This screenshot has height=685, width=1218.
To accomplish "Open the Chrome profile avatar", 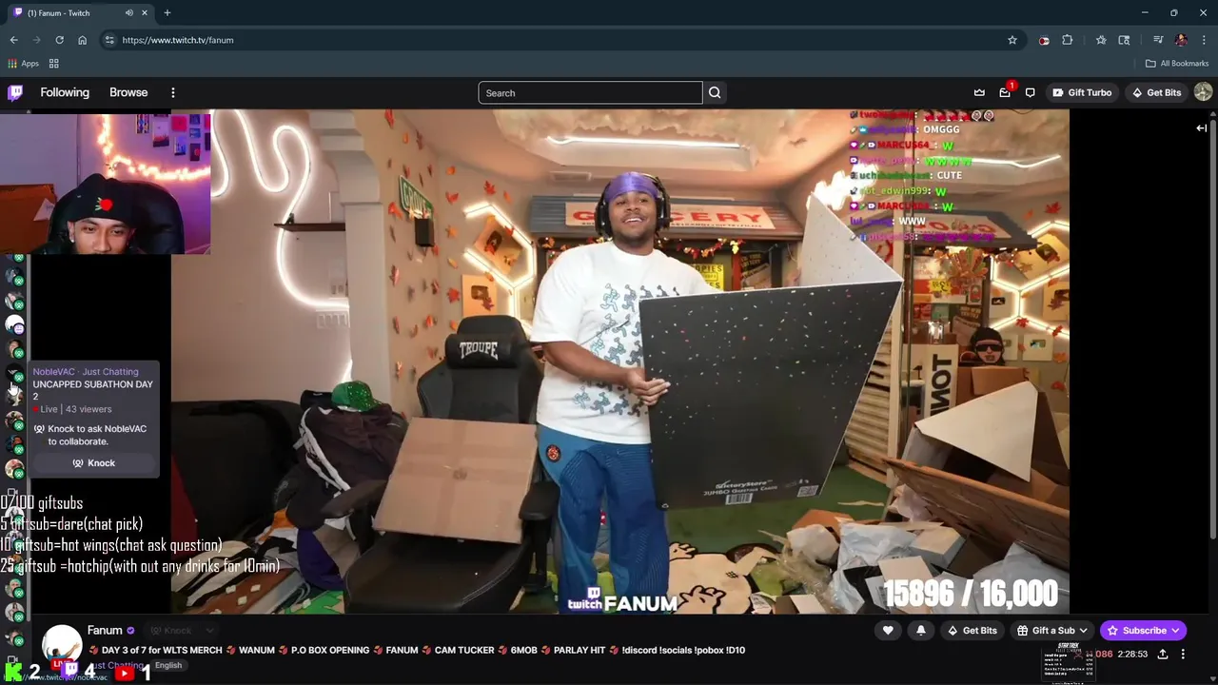I will 1181,40.
